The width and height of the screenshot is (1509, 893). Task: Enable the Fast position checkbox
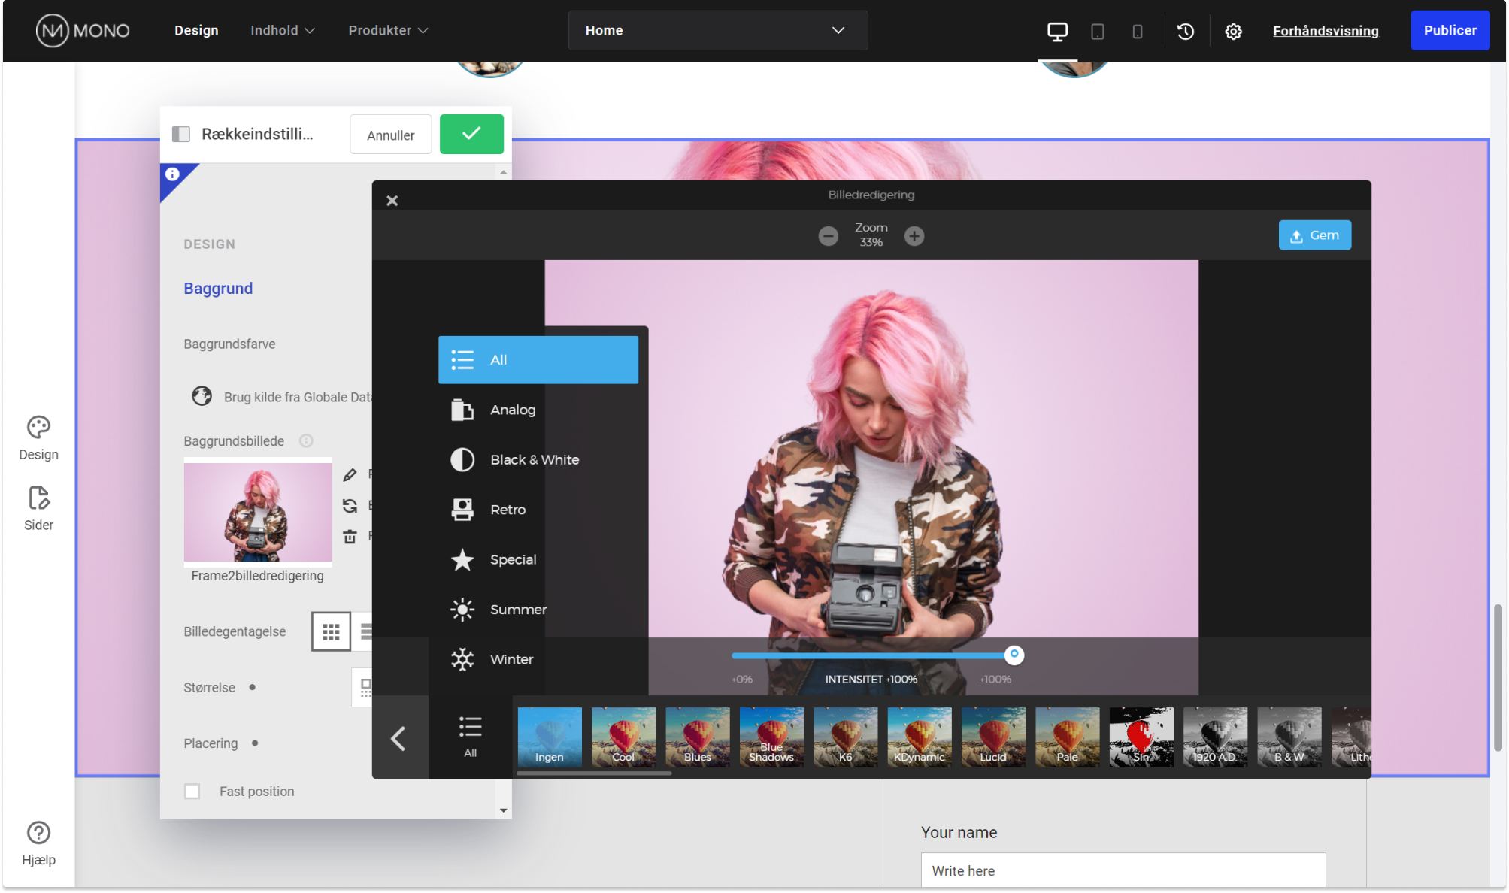click(192, 791)
